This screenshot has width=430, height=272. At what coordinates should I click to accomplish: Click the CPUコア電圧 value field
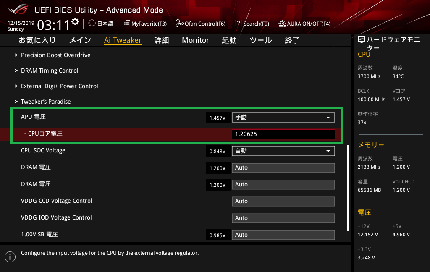[x=283, y=134]
